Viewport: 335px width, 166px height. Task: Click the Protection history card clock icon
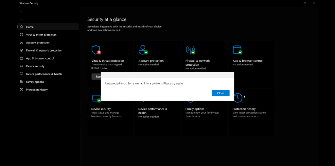(x=238, y=98)
